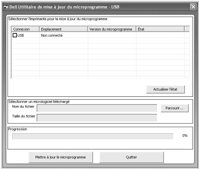Select the 'Non connecté' cell
Viewport: 199px width, 169px height.
click(x=52, y=35)
